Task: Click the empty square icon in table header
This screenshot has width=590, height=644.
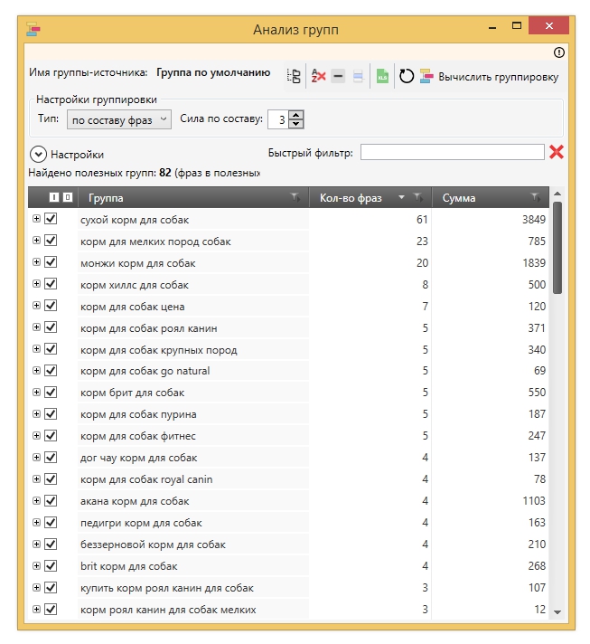Action: (68, 197)
